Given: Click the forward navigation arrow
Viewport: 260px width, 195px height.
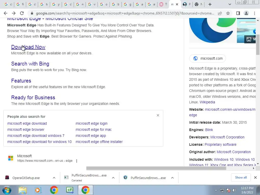Looking at the screenshot, I should click(14, 13).
